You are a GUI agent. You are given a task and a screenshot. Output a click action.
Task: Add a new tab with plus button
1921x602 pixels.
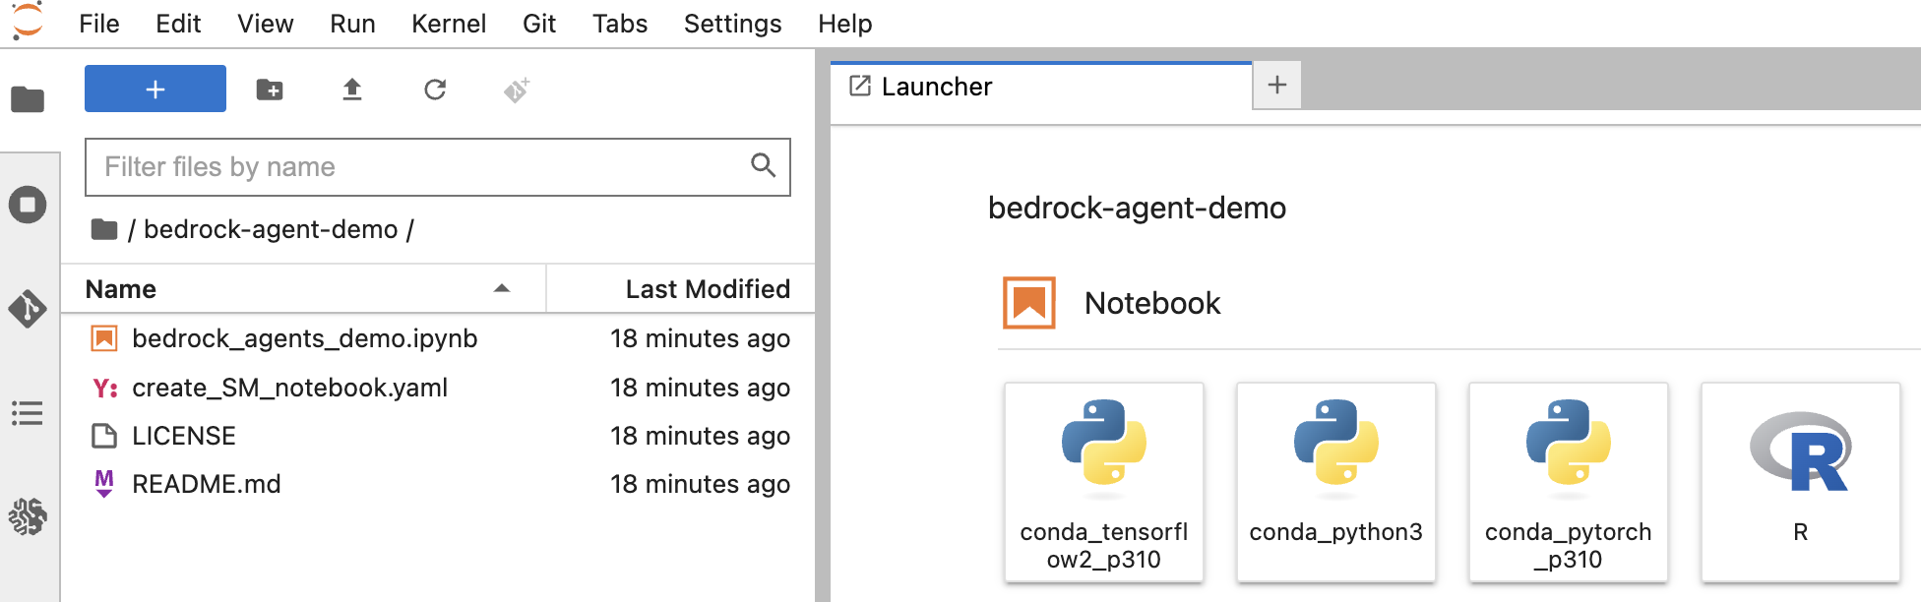pos(1277,85)
